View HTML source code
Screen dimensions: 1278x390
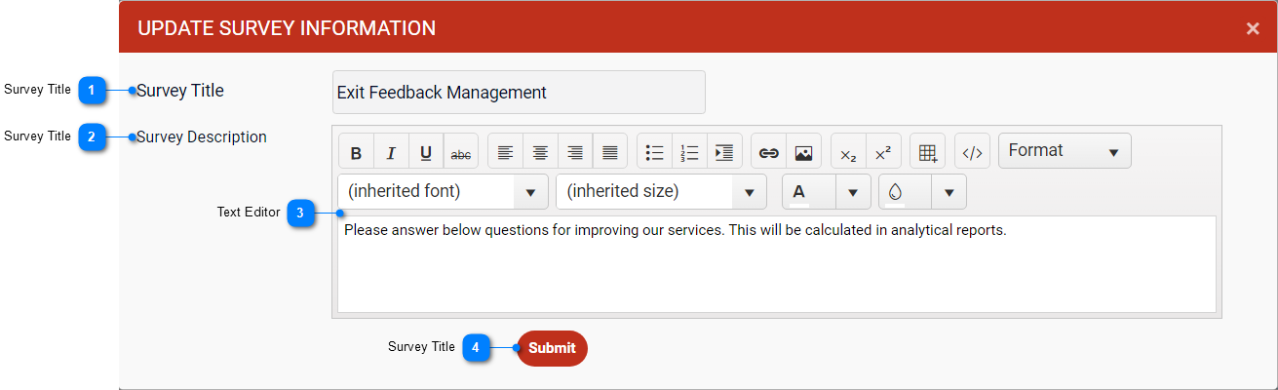coord(972,152)
